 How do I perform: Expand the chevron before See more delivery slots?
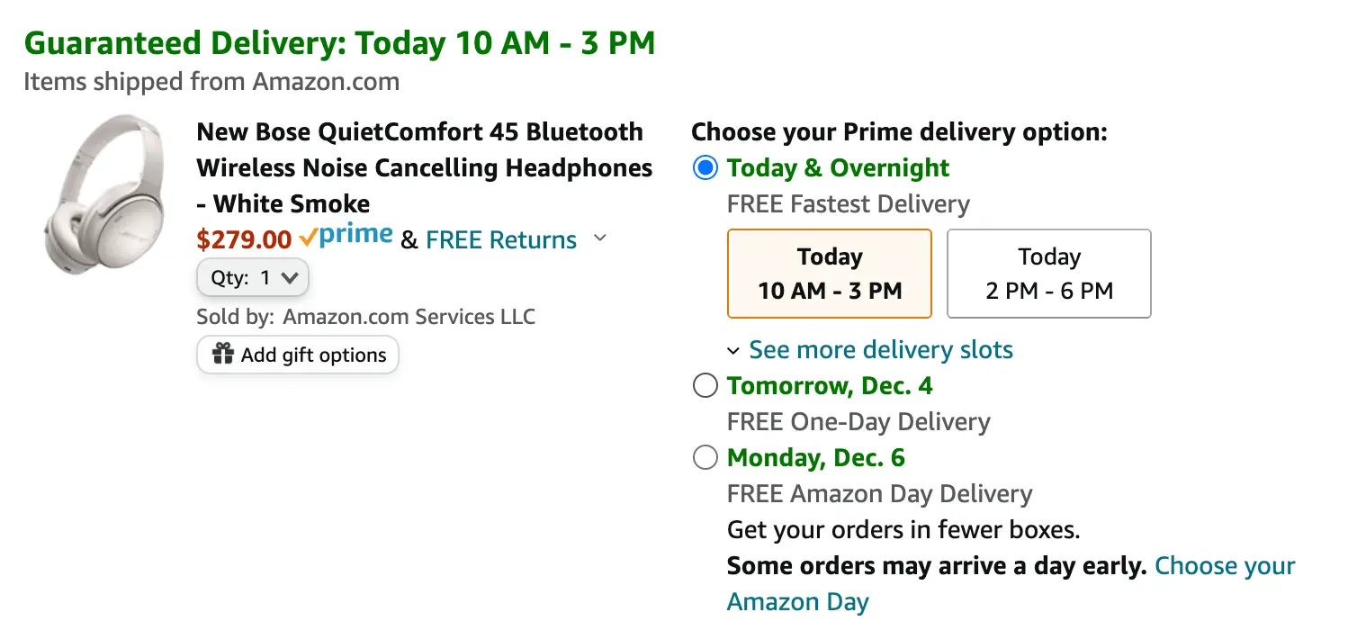coord(733,350)
